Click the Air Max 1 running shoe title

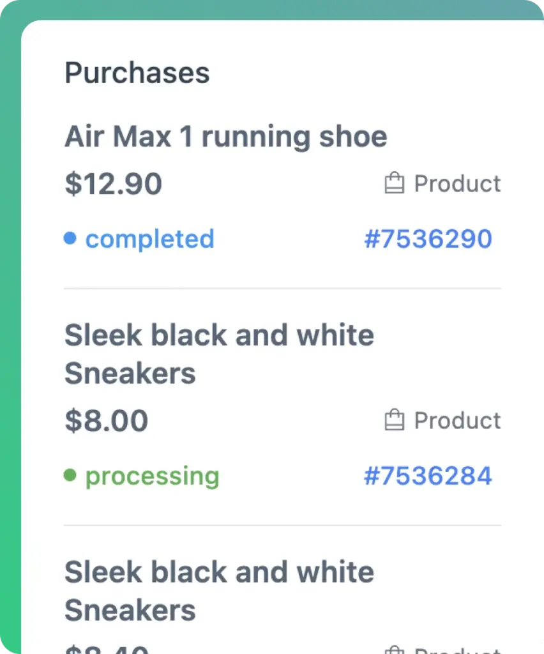point(225,135)
